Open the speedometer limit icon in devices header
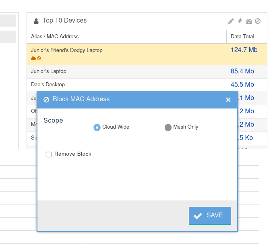Viewport: 273px width, 244px height. [249, 21]
